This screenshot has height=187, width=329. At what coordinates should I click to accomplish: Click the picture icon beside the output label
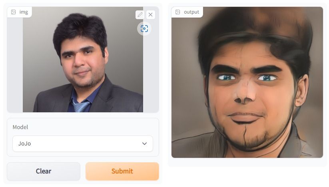pyautogui.click(x=178, y=12)
